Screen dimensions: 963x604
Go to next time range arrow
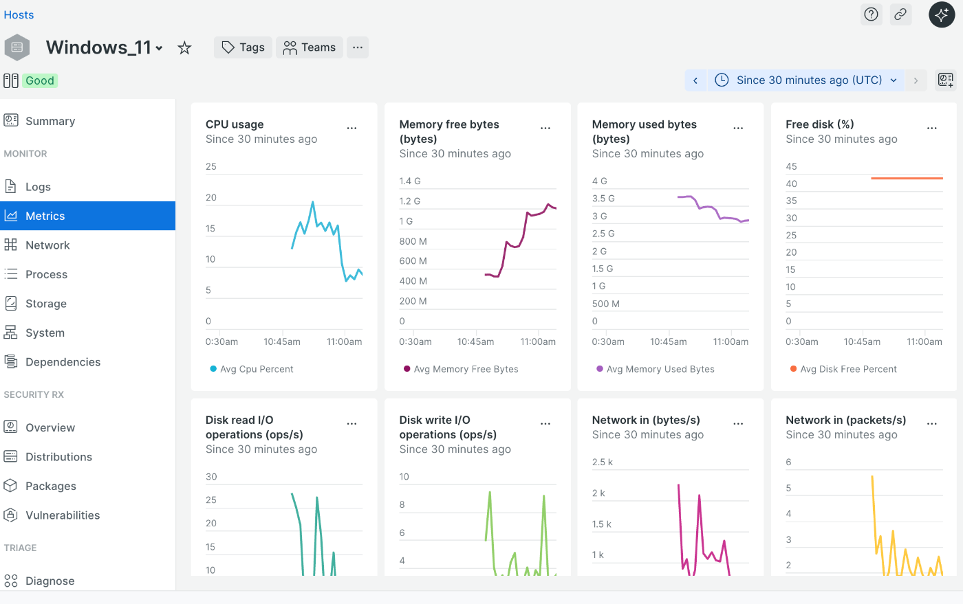(x=916, y=80)
